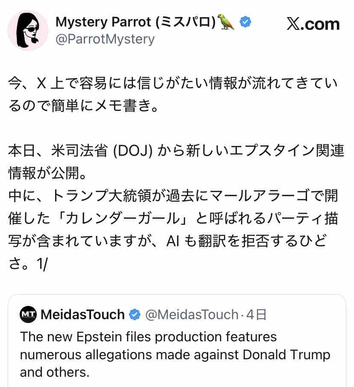Click the blue verified badge beside Mystery Parrot
Screen dimensions: 354x387
point(245,22)
